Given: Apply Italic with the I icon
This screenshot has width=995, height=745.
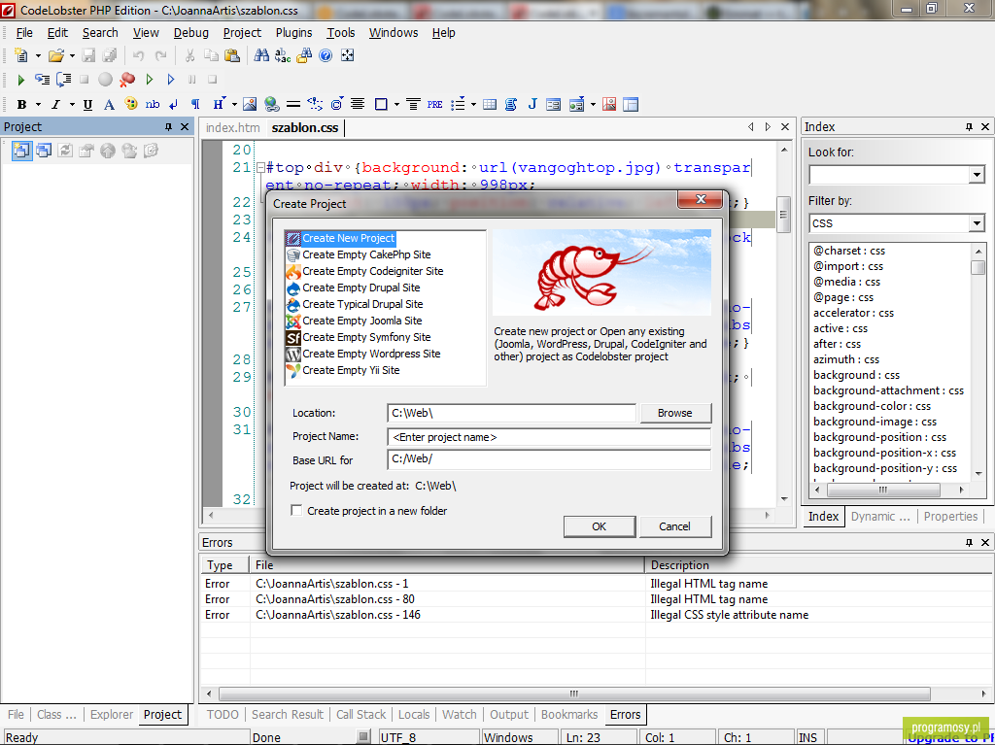Looking at the screenshot, I should [x=55, y=105].
